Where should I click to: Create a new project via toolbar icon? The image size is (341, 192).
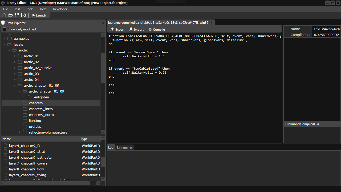[x=4, y=15]
